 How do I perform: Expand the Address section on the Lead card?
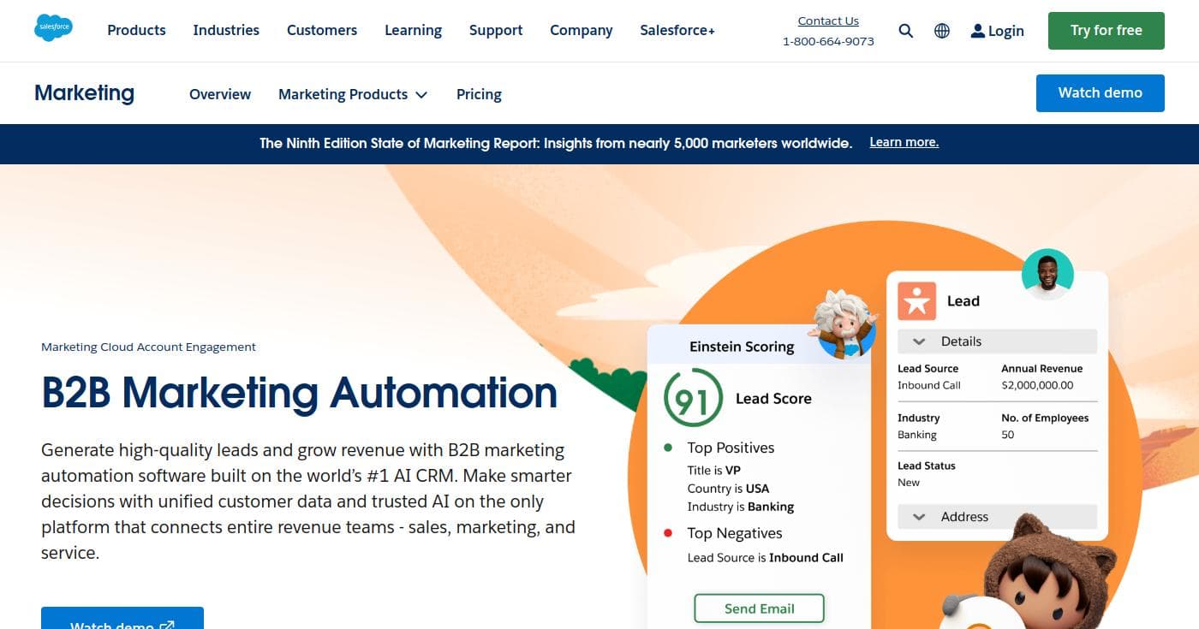coord(918,516)
